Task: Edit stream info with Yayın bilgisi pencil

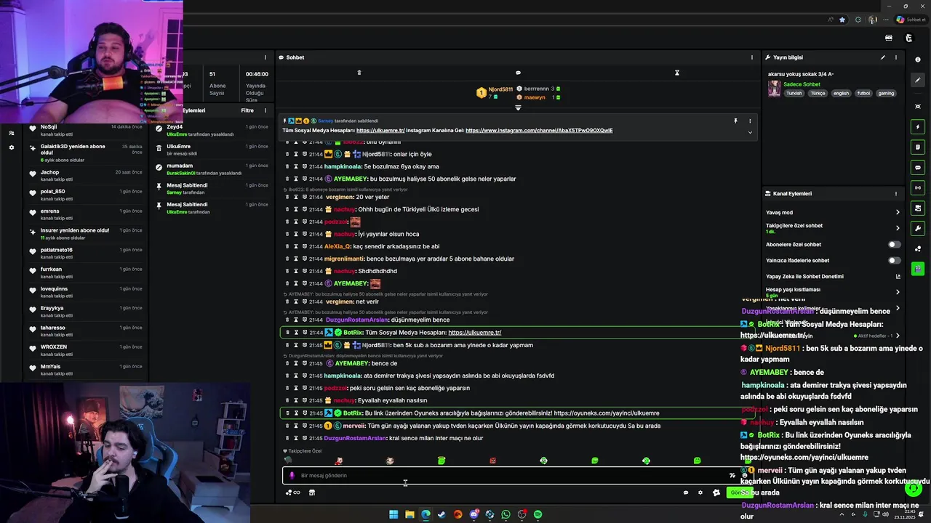Action: pyautogui.click(x=883, y=57)
